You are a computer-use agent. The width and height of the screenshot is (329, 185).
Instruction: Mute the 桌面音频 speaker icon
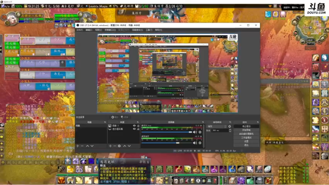(195, 143)
